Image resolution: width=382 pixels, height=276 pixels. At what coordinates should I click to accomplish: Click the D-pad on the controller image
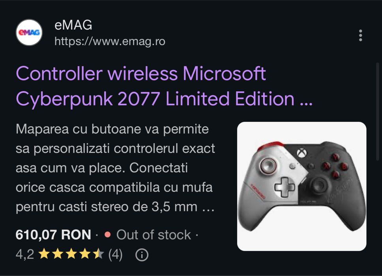[x=285, y=186]
